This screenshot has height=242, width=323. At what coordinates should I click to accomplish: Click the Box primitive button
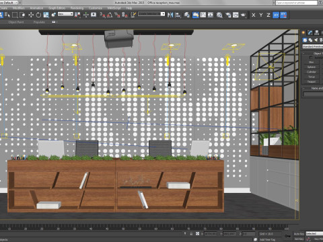pos(312,63)
